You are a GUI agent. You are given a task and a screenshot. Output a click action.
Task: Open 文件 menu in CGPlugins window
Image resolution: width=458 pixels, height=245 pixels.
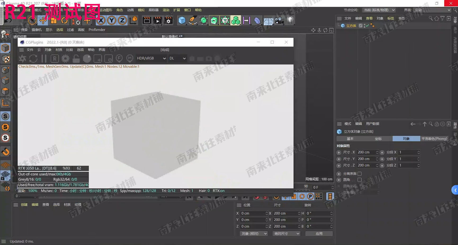pos(30,50)
